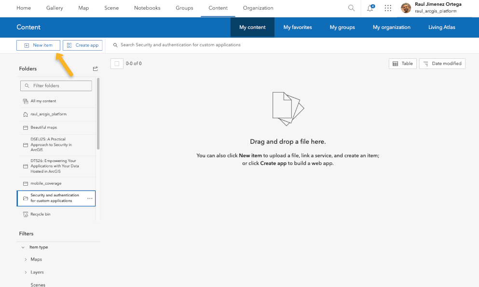Click the create new folder icon
479x287 pixels.
point(96,68)
